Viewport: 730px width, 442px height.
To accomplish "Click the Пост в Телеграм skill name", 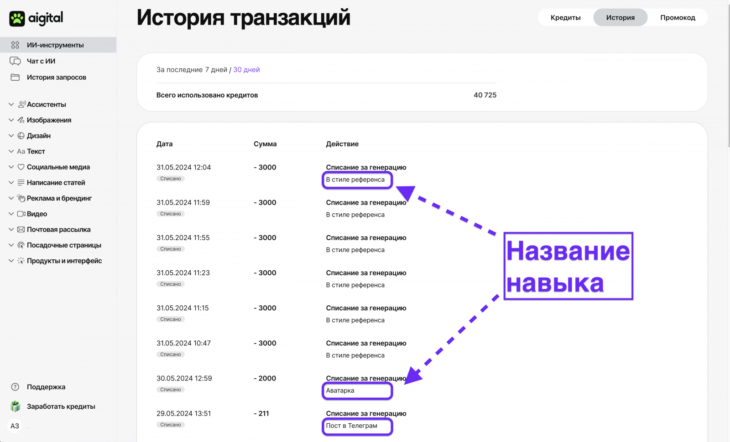I will (351, 426).
